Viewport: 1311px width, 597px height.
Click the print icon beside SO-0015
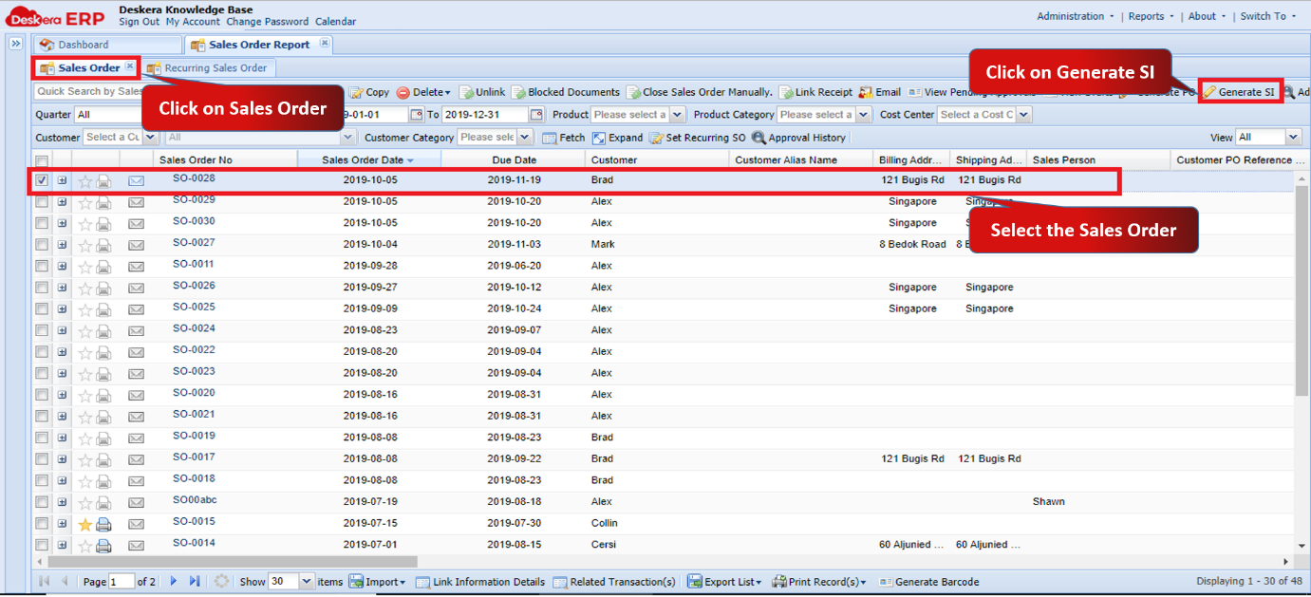[103, 523]
